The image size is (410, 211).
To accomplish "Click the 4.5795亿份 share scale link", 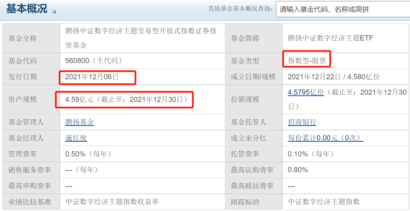I will [306, 92].
